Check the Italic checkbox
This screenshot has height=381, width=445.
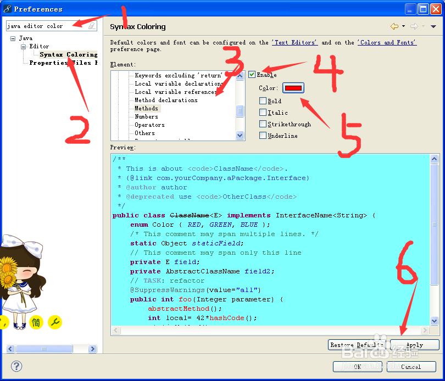click(x=263, y=113)
